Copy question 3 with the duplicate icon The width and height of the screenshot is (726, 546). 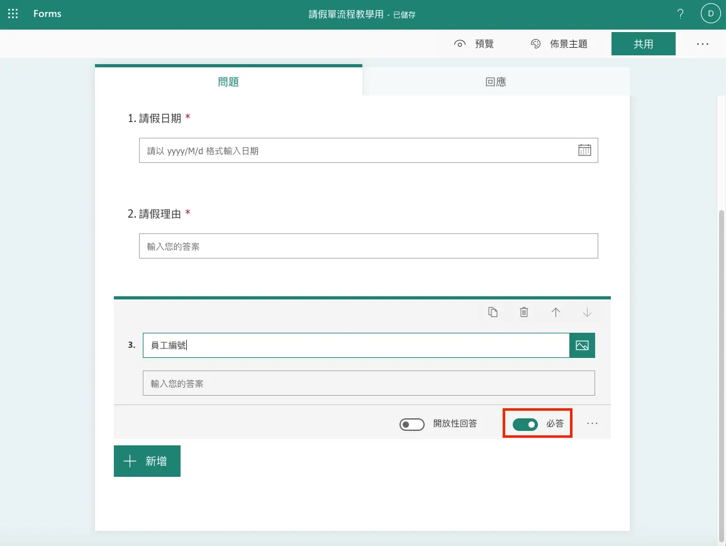(493, 312)
